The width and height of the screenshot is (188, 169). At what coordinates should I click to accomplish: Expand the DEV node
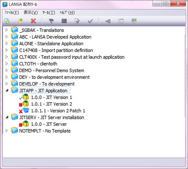(7, 77)
